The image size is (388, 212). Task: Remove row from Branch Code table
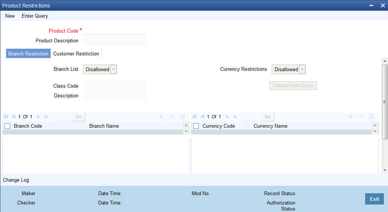(x=172, y=116)
